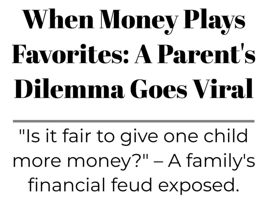
Task: Select the word "more" in the quote
Action: (x=37, y=161)
